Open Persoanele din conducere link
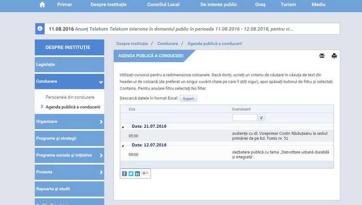362x205 pixels. pyautogui.click(x=70, y=97)
